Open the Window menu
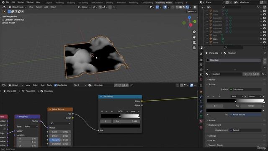268x151 pixels. [x=30, y=3]
